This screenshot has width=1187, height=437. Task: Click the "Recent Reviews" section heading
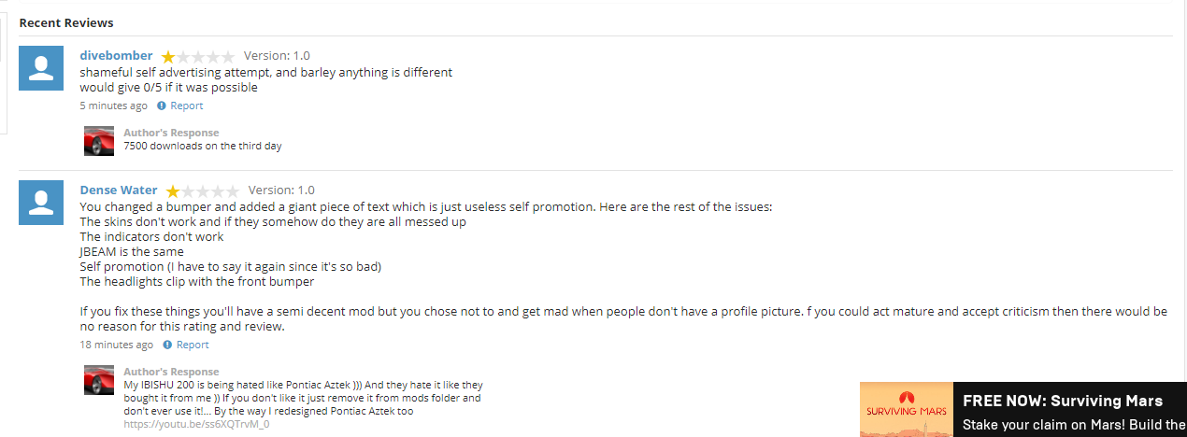(x=66, y=22)
